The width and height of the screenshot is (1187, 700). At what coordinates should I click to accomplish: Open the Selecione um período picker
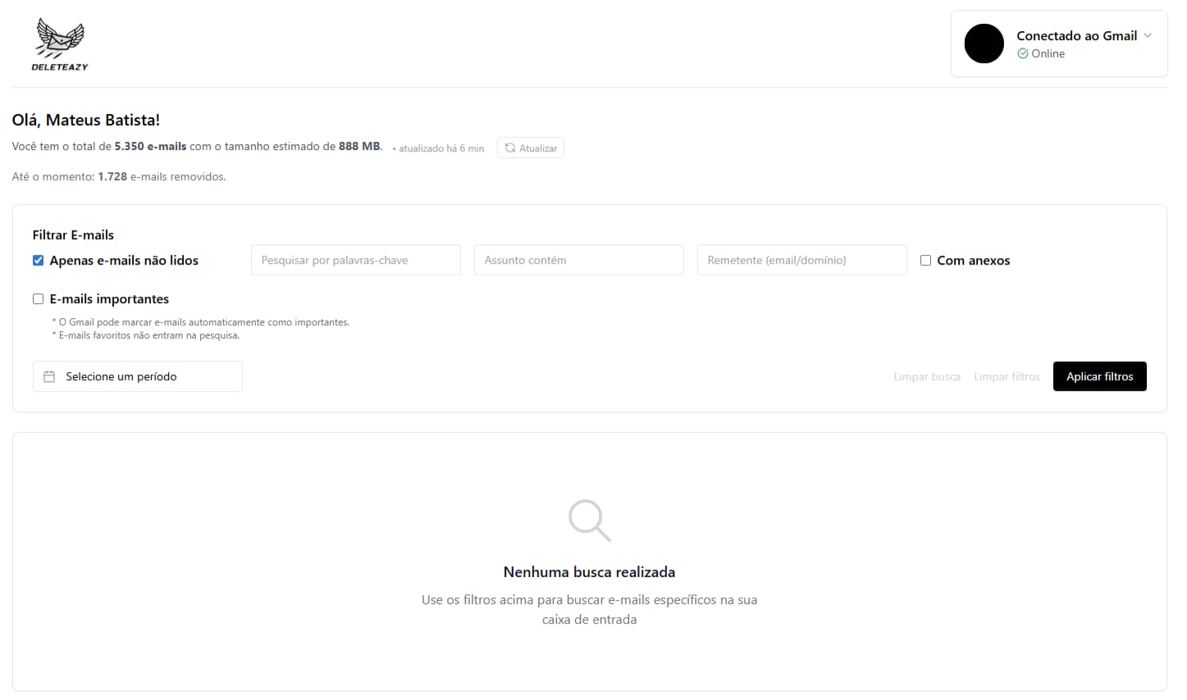coord(137,376)
